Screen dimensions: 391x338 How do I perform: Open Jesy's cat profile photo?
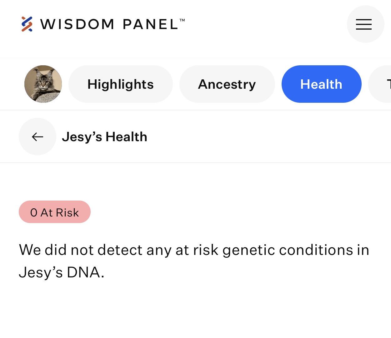click(x=43, y=84)
